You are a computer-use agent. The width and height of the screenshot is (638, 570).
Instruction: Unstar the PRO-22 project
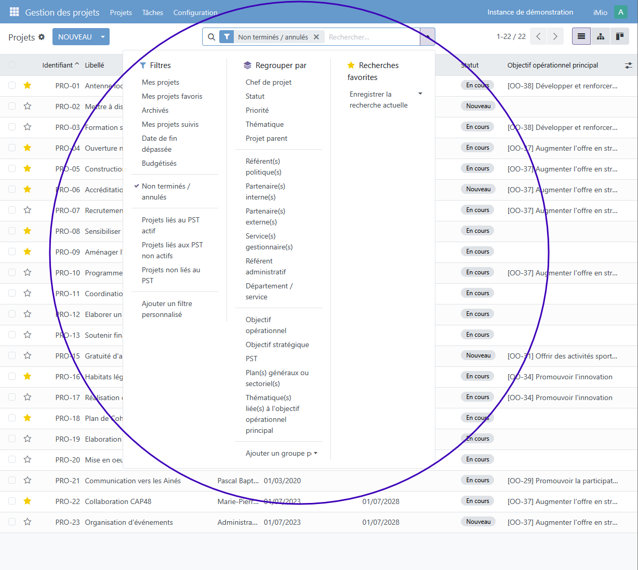[28, 501]
